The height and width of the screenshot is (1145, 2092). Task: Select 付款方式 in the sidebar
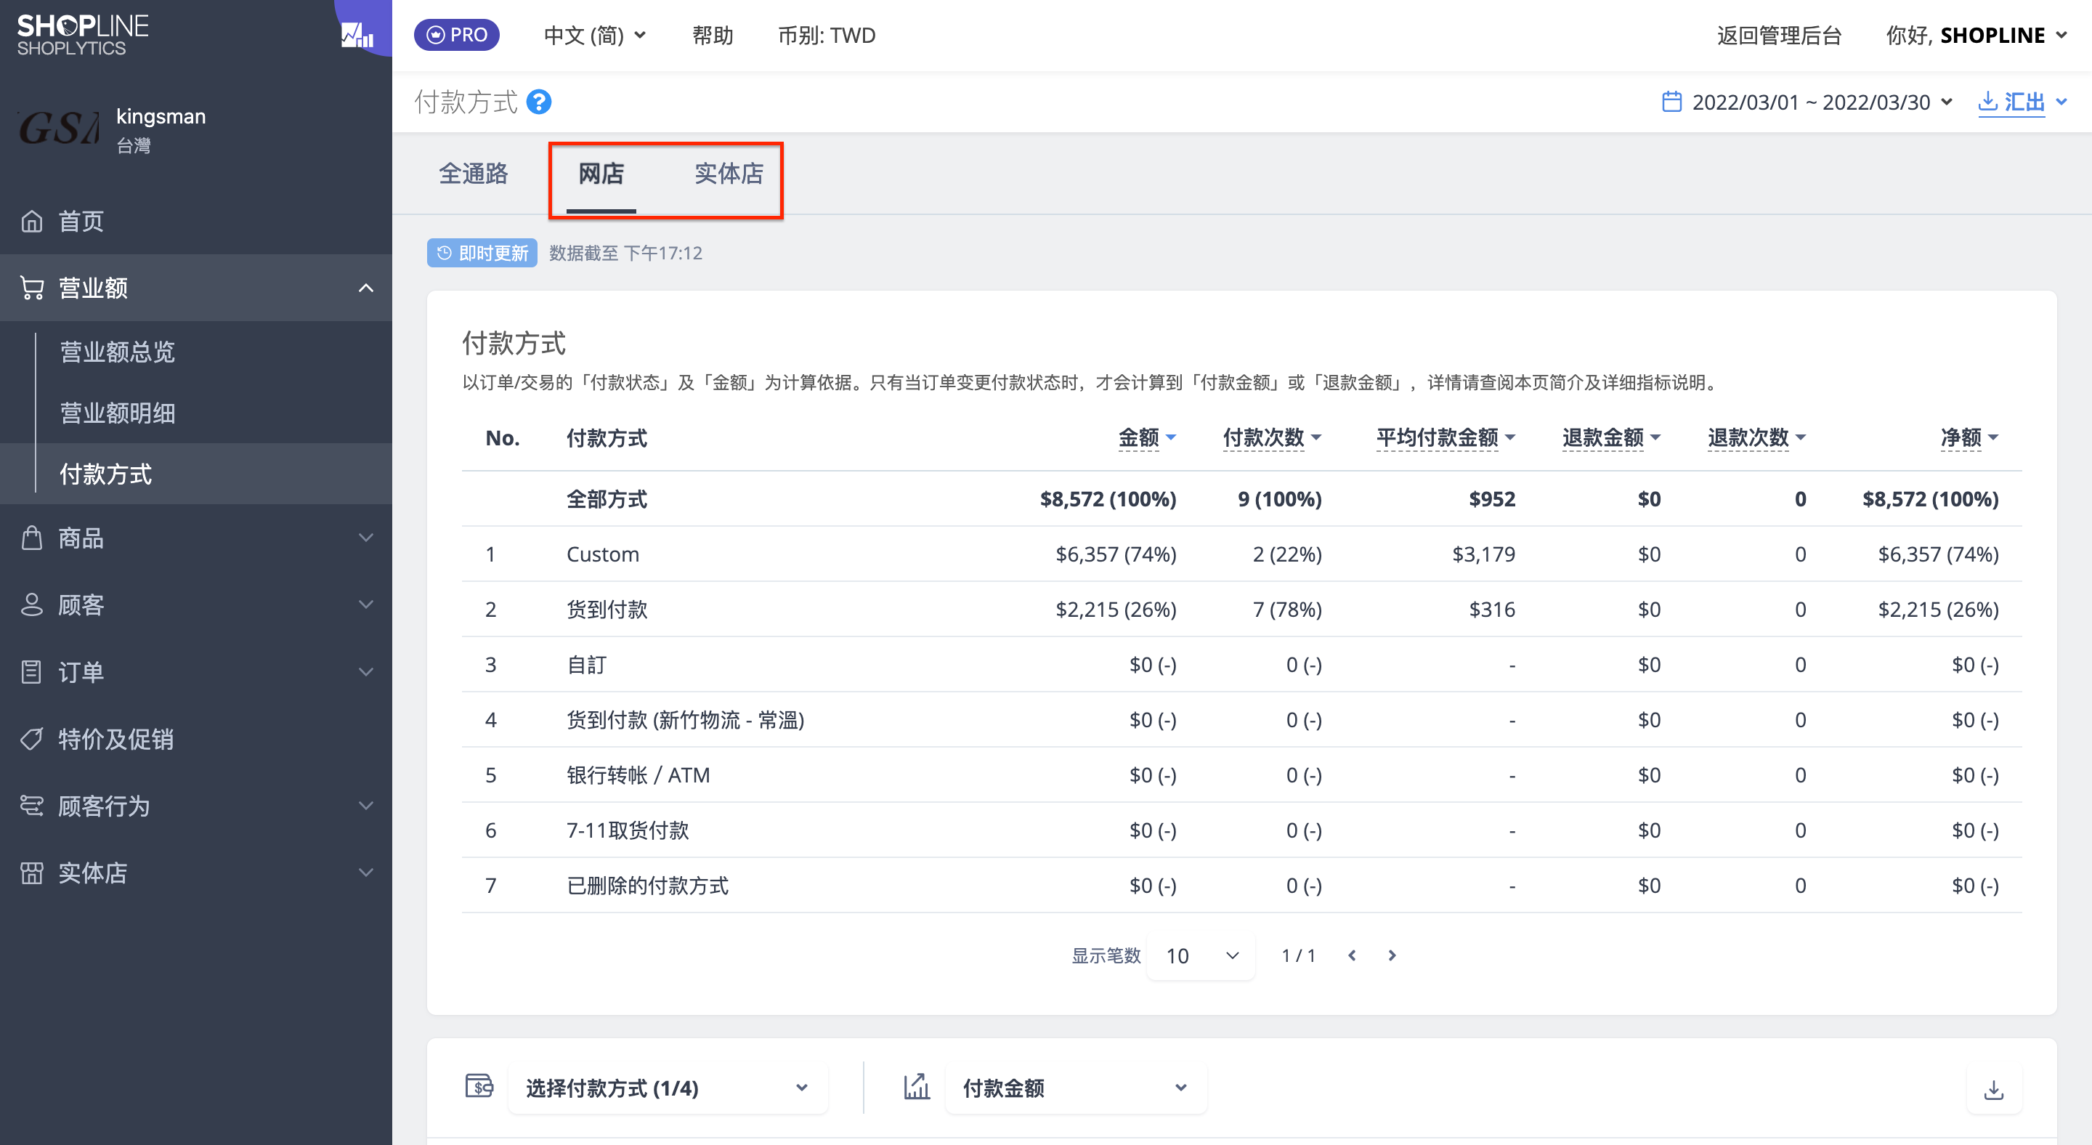point(105,474)
